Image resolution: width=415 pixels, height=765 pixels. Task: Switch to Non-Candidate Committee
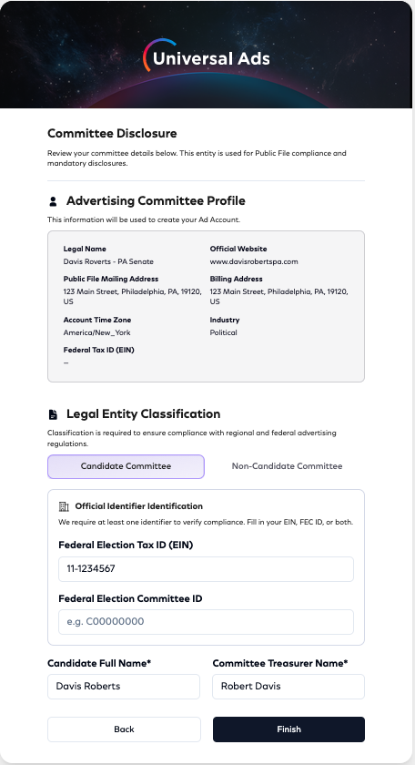tap(287, 466)
